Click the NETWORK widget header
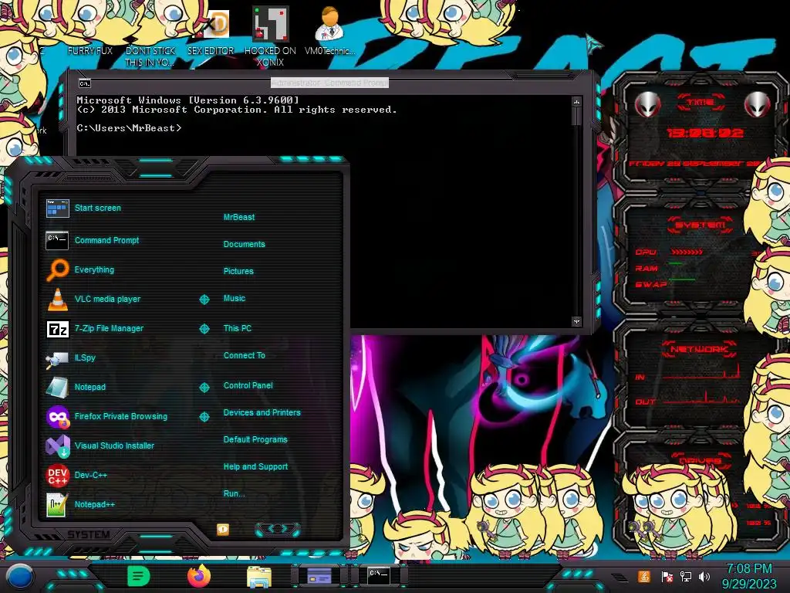The width and height of the screenshot is (790, 593). (699, 349)
